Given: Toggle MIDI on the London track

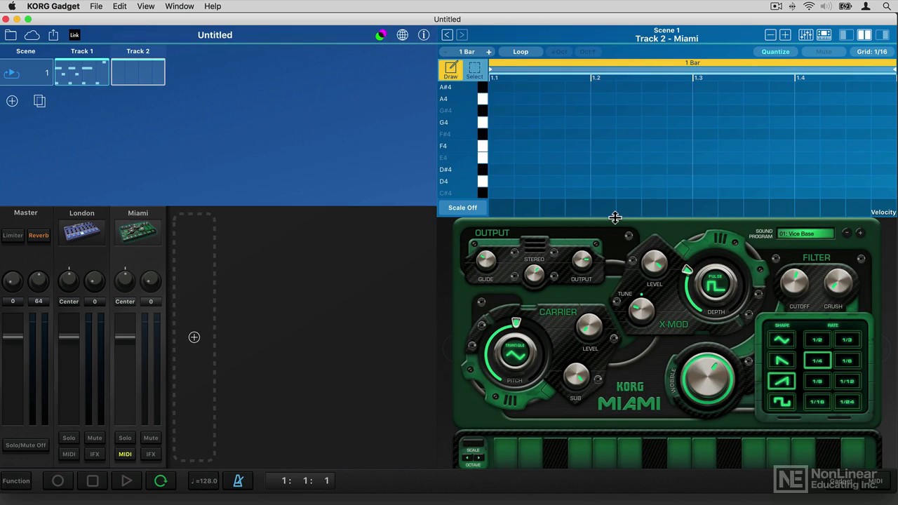Looking at the screenshot, I should coord(69,454).
